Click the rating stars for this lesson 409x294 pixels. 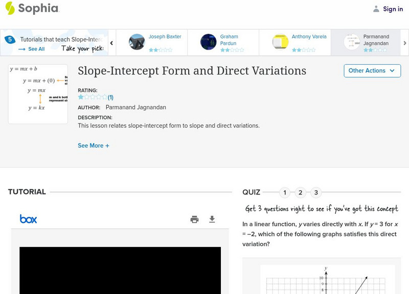point(93,97)
